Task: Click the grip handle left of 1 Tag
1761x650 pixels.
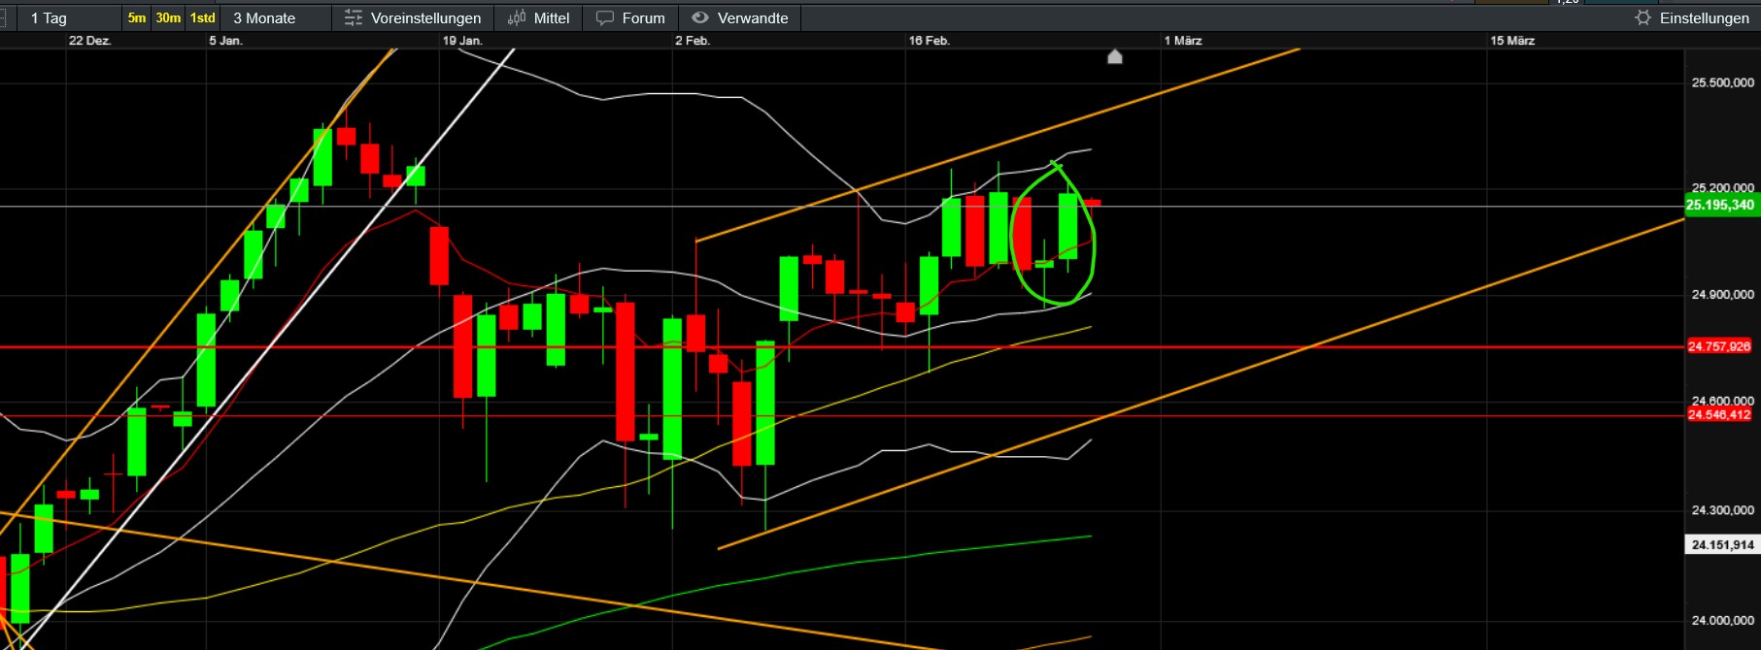Action: click(4, 18)
